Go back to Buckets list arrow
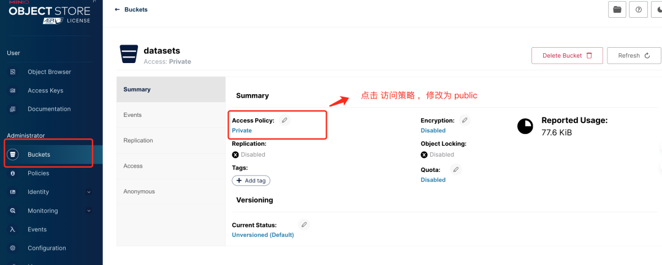The height and width of the screenshot is (265, 662). [117, 10]
